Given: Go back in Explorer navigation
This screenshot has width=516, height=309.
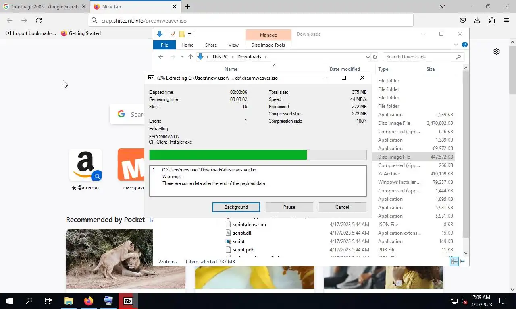Looking at the screenshot, I should click(x=161, y=57).
